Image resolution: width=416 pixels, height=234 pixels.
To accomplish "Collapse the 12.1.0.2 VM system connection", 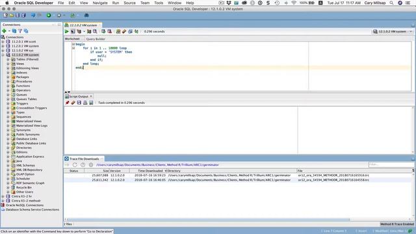I will 3,55.
